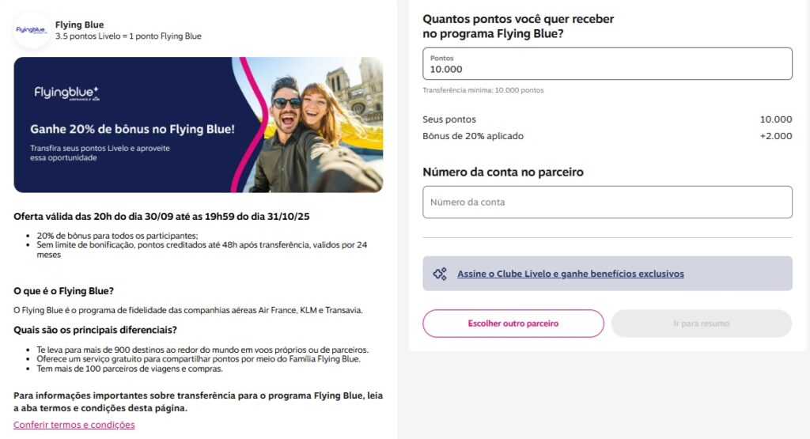This screenshot has width=810, height=439.
Task: Click the Seus pontos row label
Action: tap(449, 119)
